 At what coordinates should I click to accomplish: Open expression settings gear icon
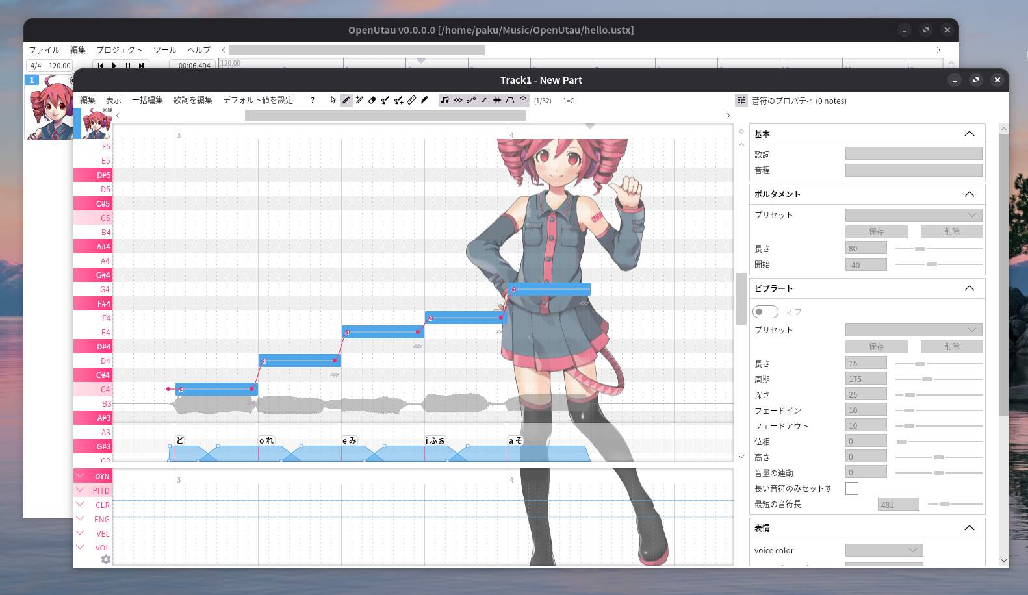(106, 559)
